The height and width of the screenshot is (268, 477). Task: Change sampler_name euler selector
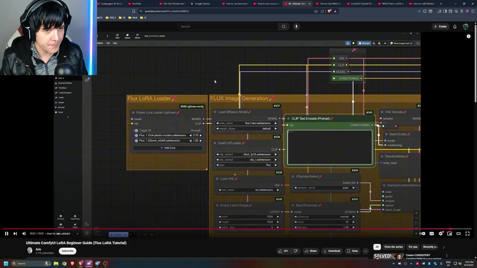click(325, 188)
